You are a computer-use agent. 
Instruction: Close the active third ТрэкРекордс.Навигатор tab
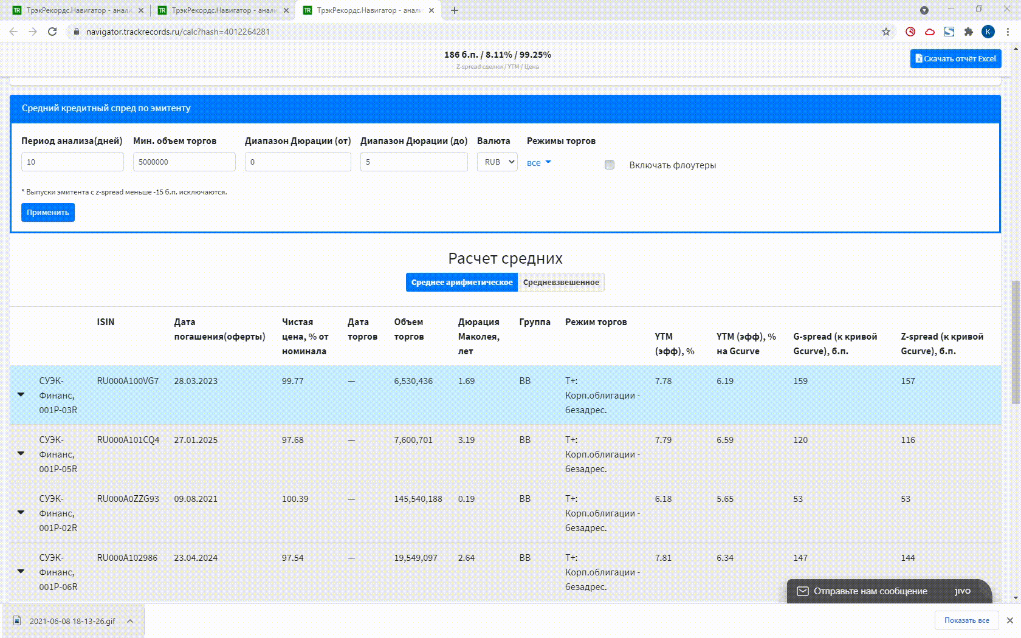coord(431,10)
